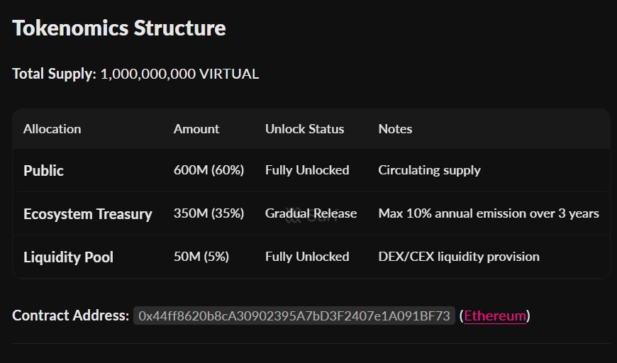The height and width of the screenshot is (363, 617).
Task: Click the Gradual Release status cell
Action: (x=311, y=213)
